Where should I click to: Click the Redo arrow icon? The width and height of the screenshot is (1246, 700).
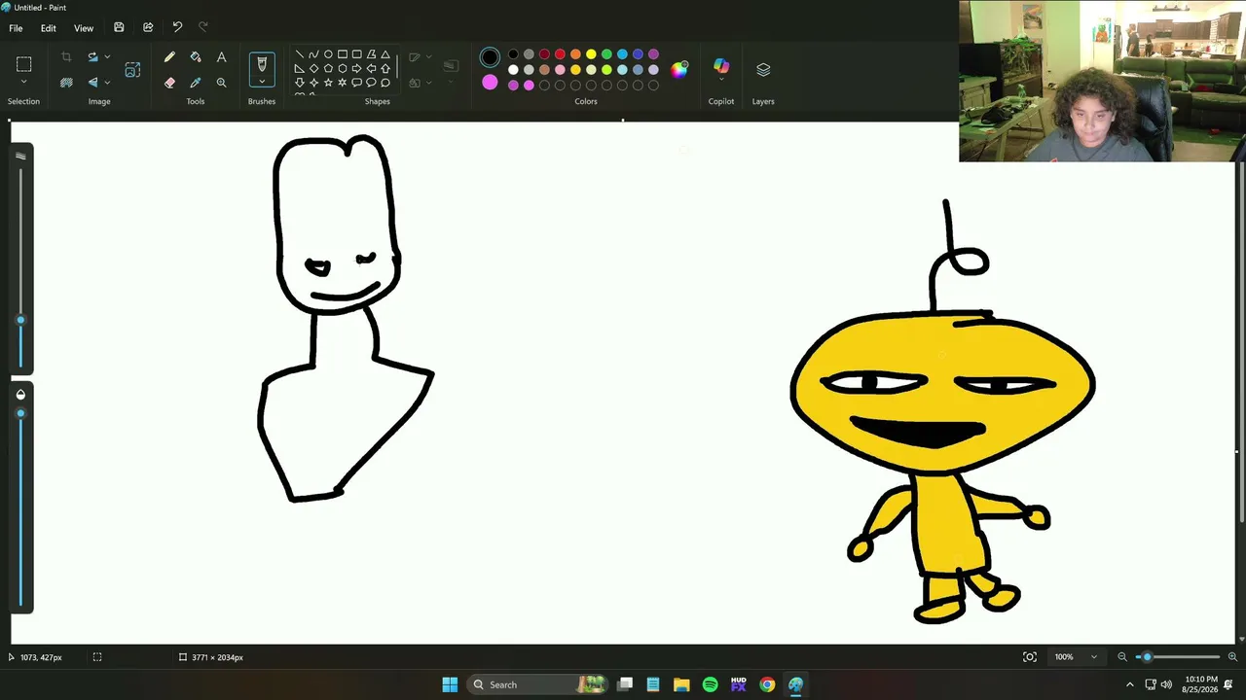(203, 27)
